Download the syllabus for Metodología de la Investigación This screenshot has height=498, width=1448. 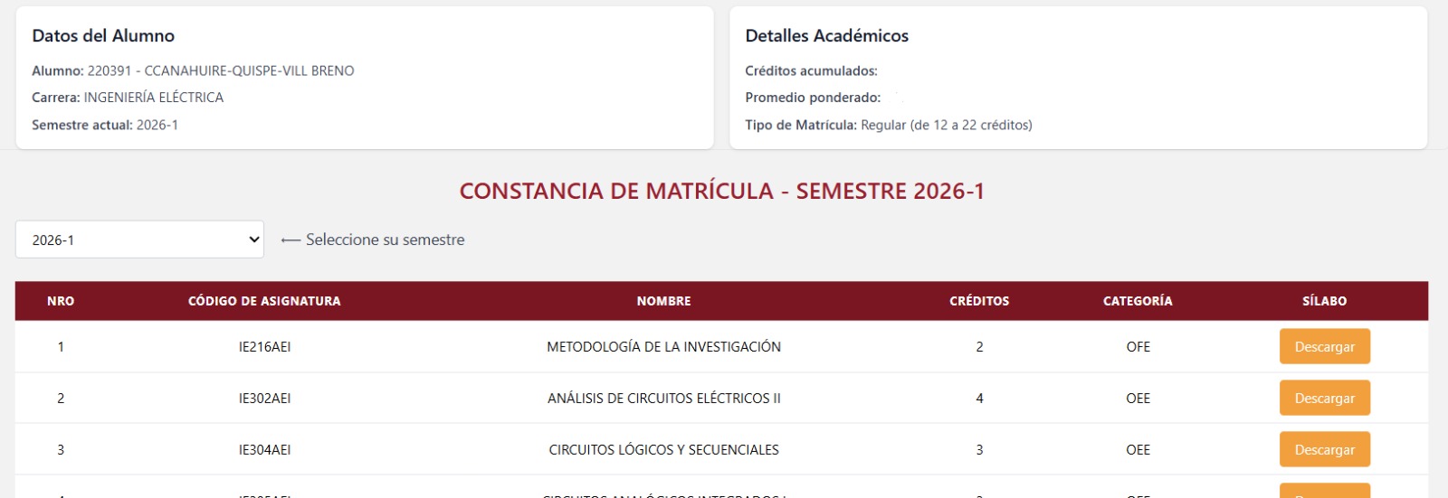(1324, 346)
